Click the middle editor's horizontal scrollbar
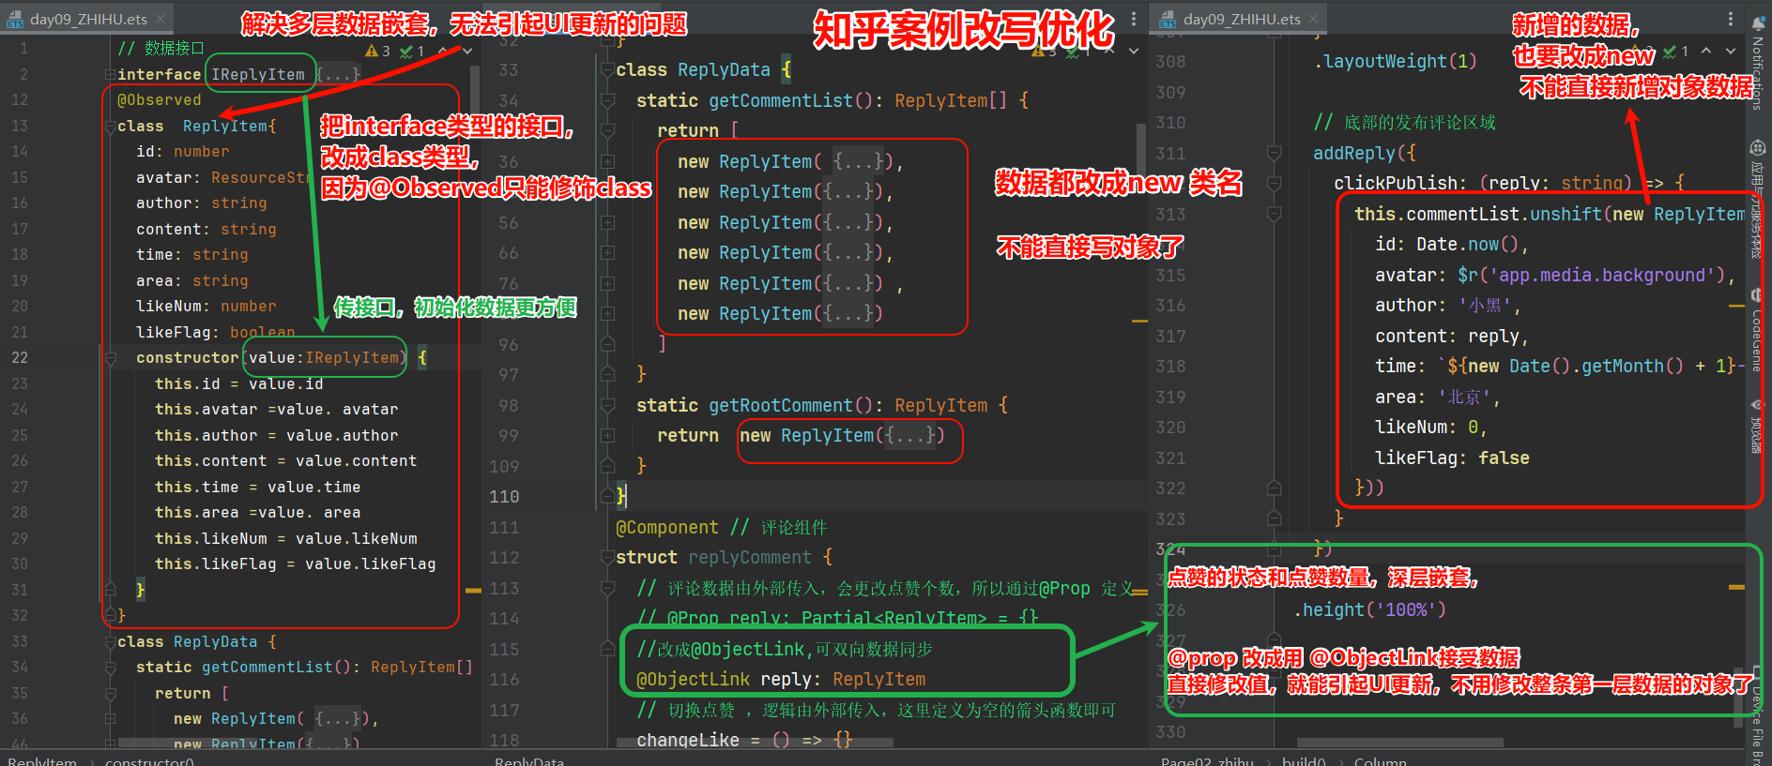The width and height of the screenshot is (1772, 766). pyautogui.click(x=756, y=743)
